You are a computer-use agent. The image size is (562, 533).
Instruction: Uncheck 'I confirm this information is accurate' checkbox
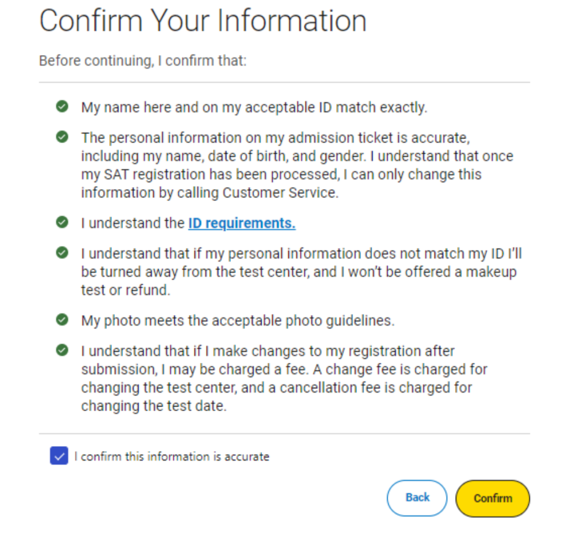tap(59, 455)
